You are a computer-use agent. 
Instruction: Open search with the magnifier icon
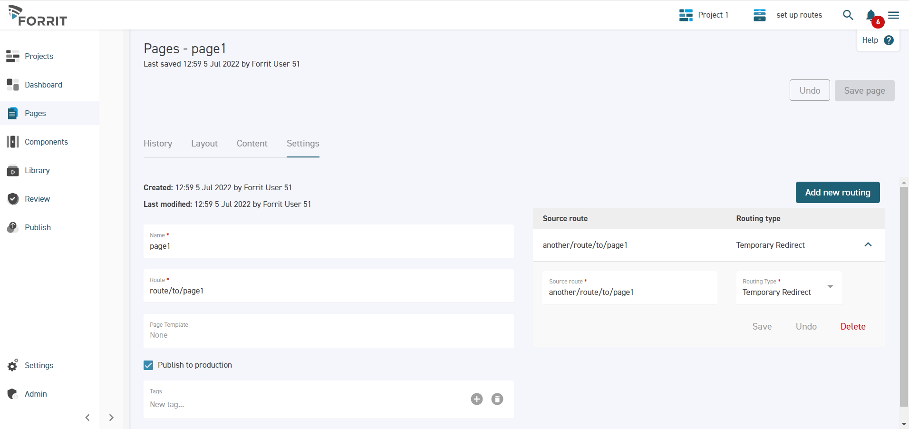pos(848,15)
